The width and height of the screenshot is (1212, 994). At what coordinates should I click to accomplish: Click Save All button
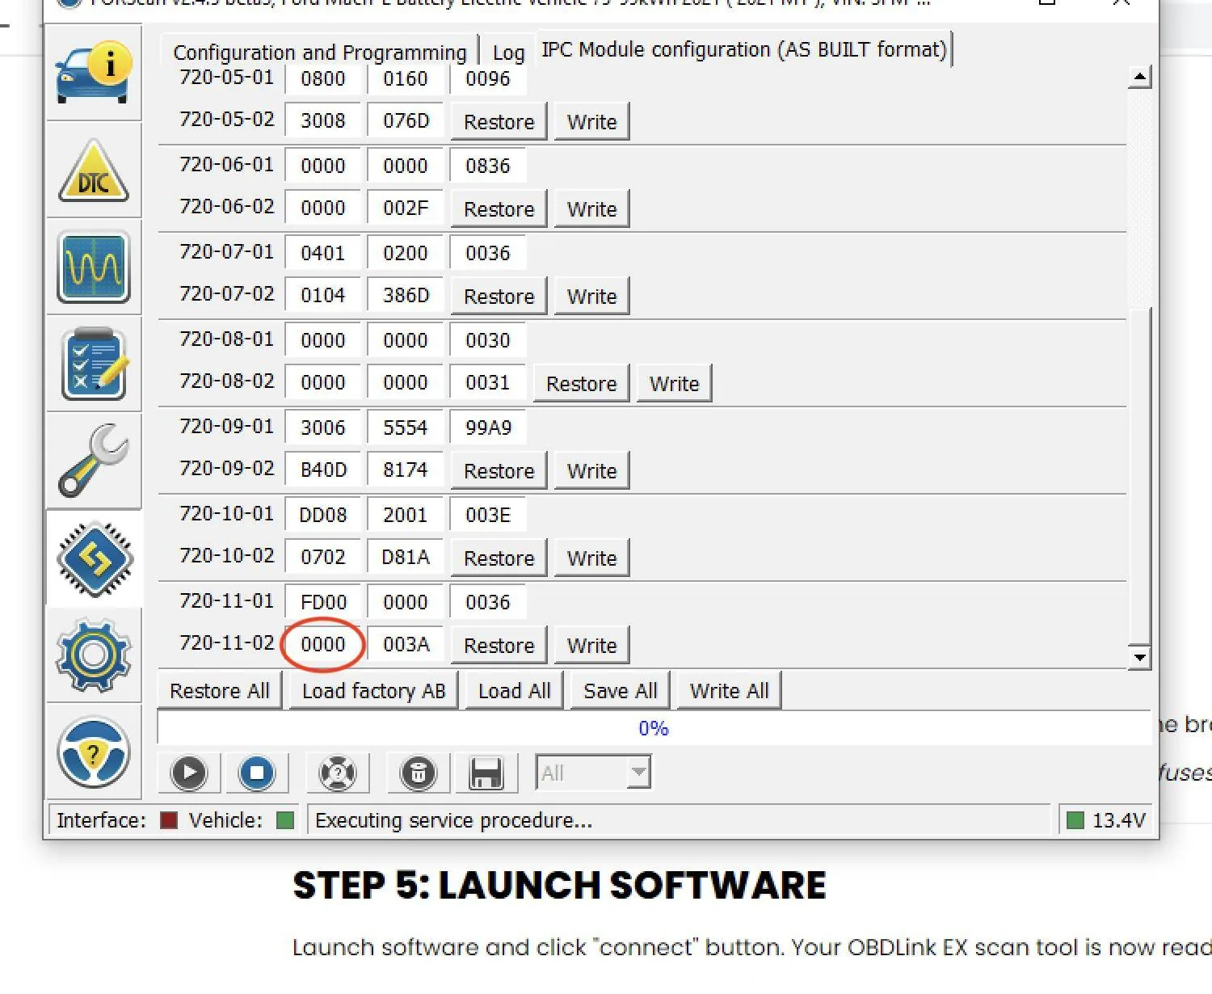(x=621, y=691)
